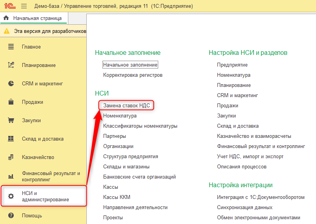Image resolution: width=316 pixels, height=224 pixels.
Task: Open the Помощь section
Action: pyautogui.click(x=32, y=215)
